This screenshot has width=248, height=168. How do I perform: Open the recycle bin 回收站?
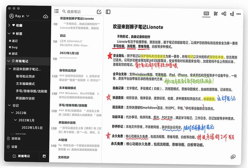[14, 139]
